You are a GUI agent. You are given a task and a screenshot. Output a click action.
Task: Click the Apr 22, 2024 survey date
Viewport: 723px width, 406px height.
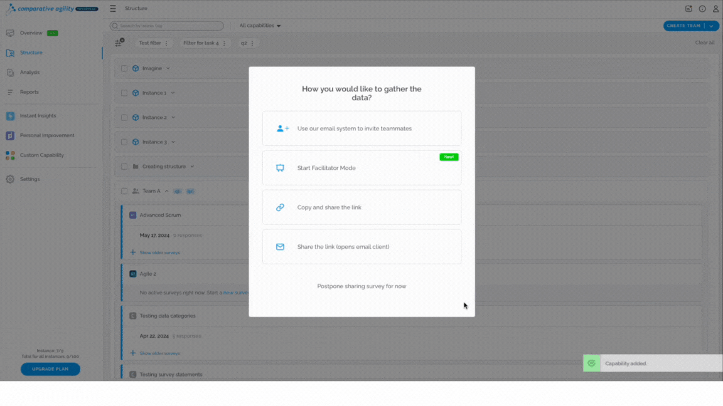click(154, 336)
